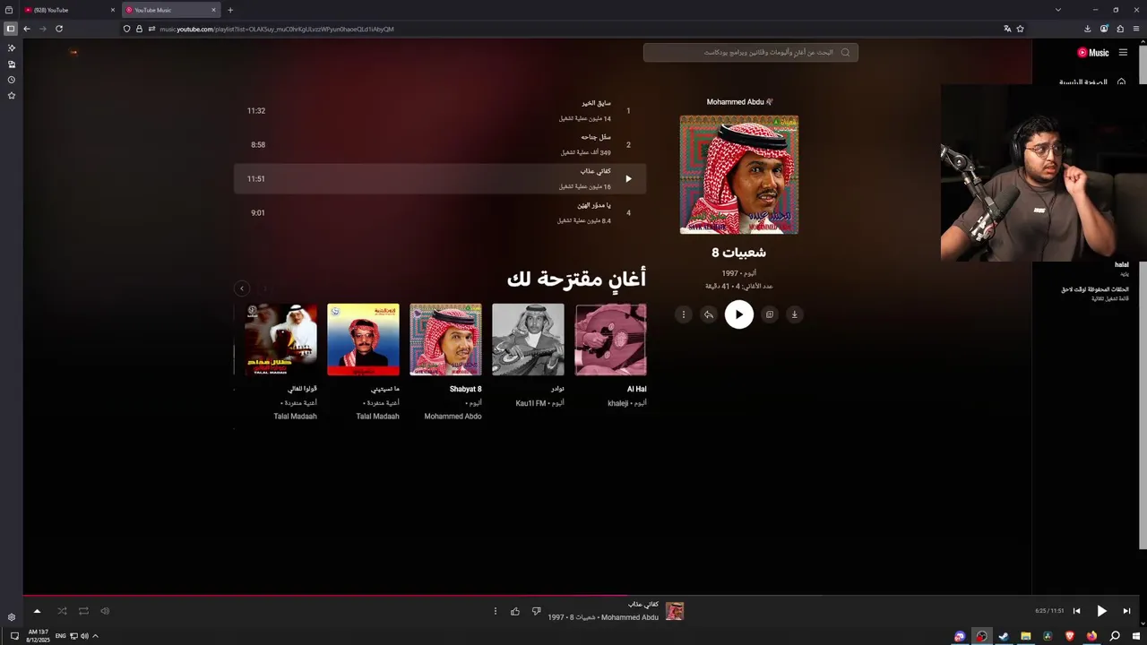
Task: Toggle repeat mode in player bar
Action: tap(83, 611)
